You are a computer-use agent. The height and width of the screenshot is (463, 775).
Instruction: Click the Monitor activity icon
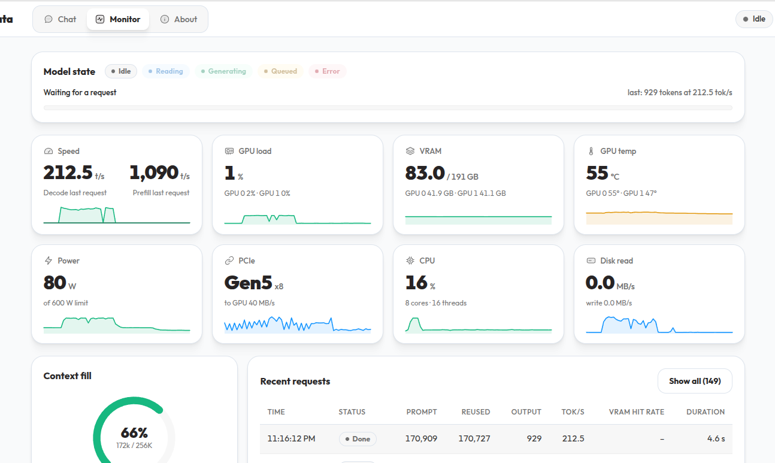(100, 19)
